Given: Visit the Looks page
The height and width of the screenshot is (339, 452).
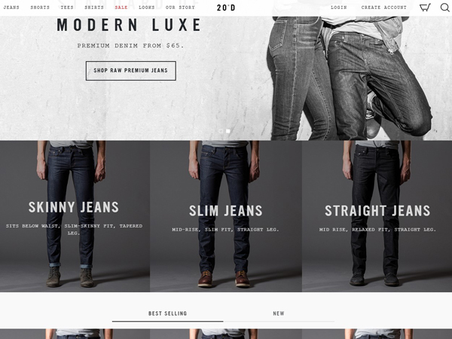Looking at the screenshot, I should [x=147, y=8].
